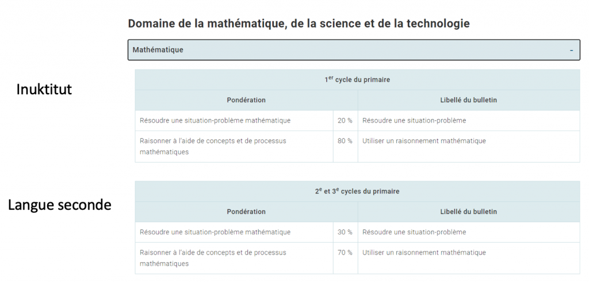Click Libellé du bulletin in 2e et 3e cycles table
589x283 pixels.
coord(468,212)
